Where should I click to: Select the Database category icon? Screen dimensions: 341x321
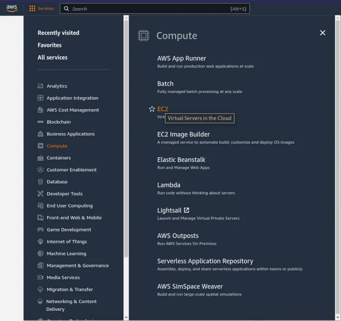click(x=40, y=182)
